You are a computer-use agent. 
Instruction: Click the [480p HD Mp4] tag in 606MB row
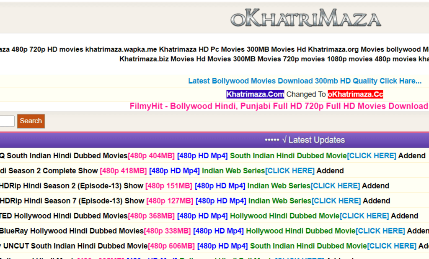coord(222,246)
